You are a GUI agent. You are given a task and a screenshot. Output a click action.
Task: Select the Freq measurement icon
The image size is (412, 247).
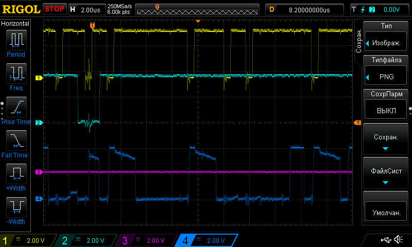(16, 74)
